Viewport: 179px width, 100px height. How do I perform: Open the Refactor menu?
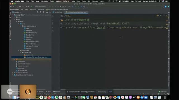pyautogui.click(x=67, y=1)
